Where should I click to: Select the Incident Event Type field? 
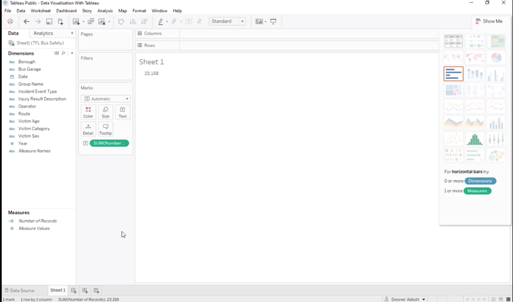coord(37,91)
